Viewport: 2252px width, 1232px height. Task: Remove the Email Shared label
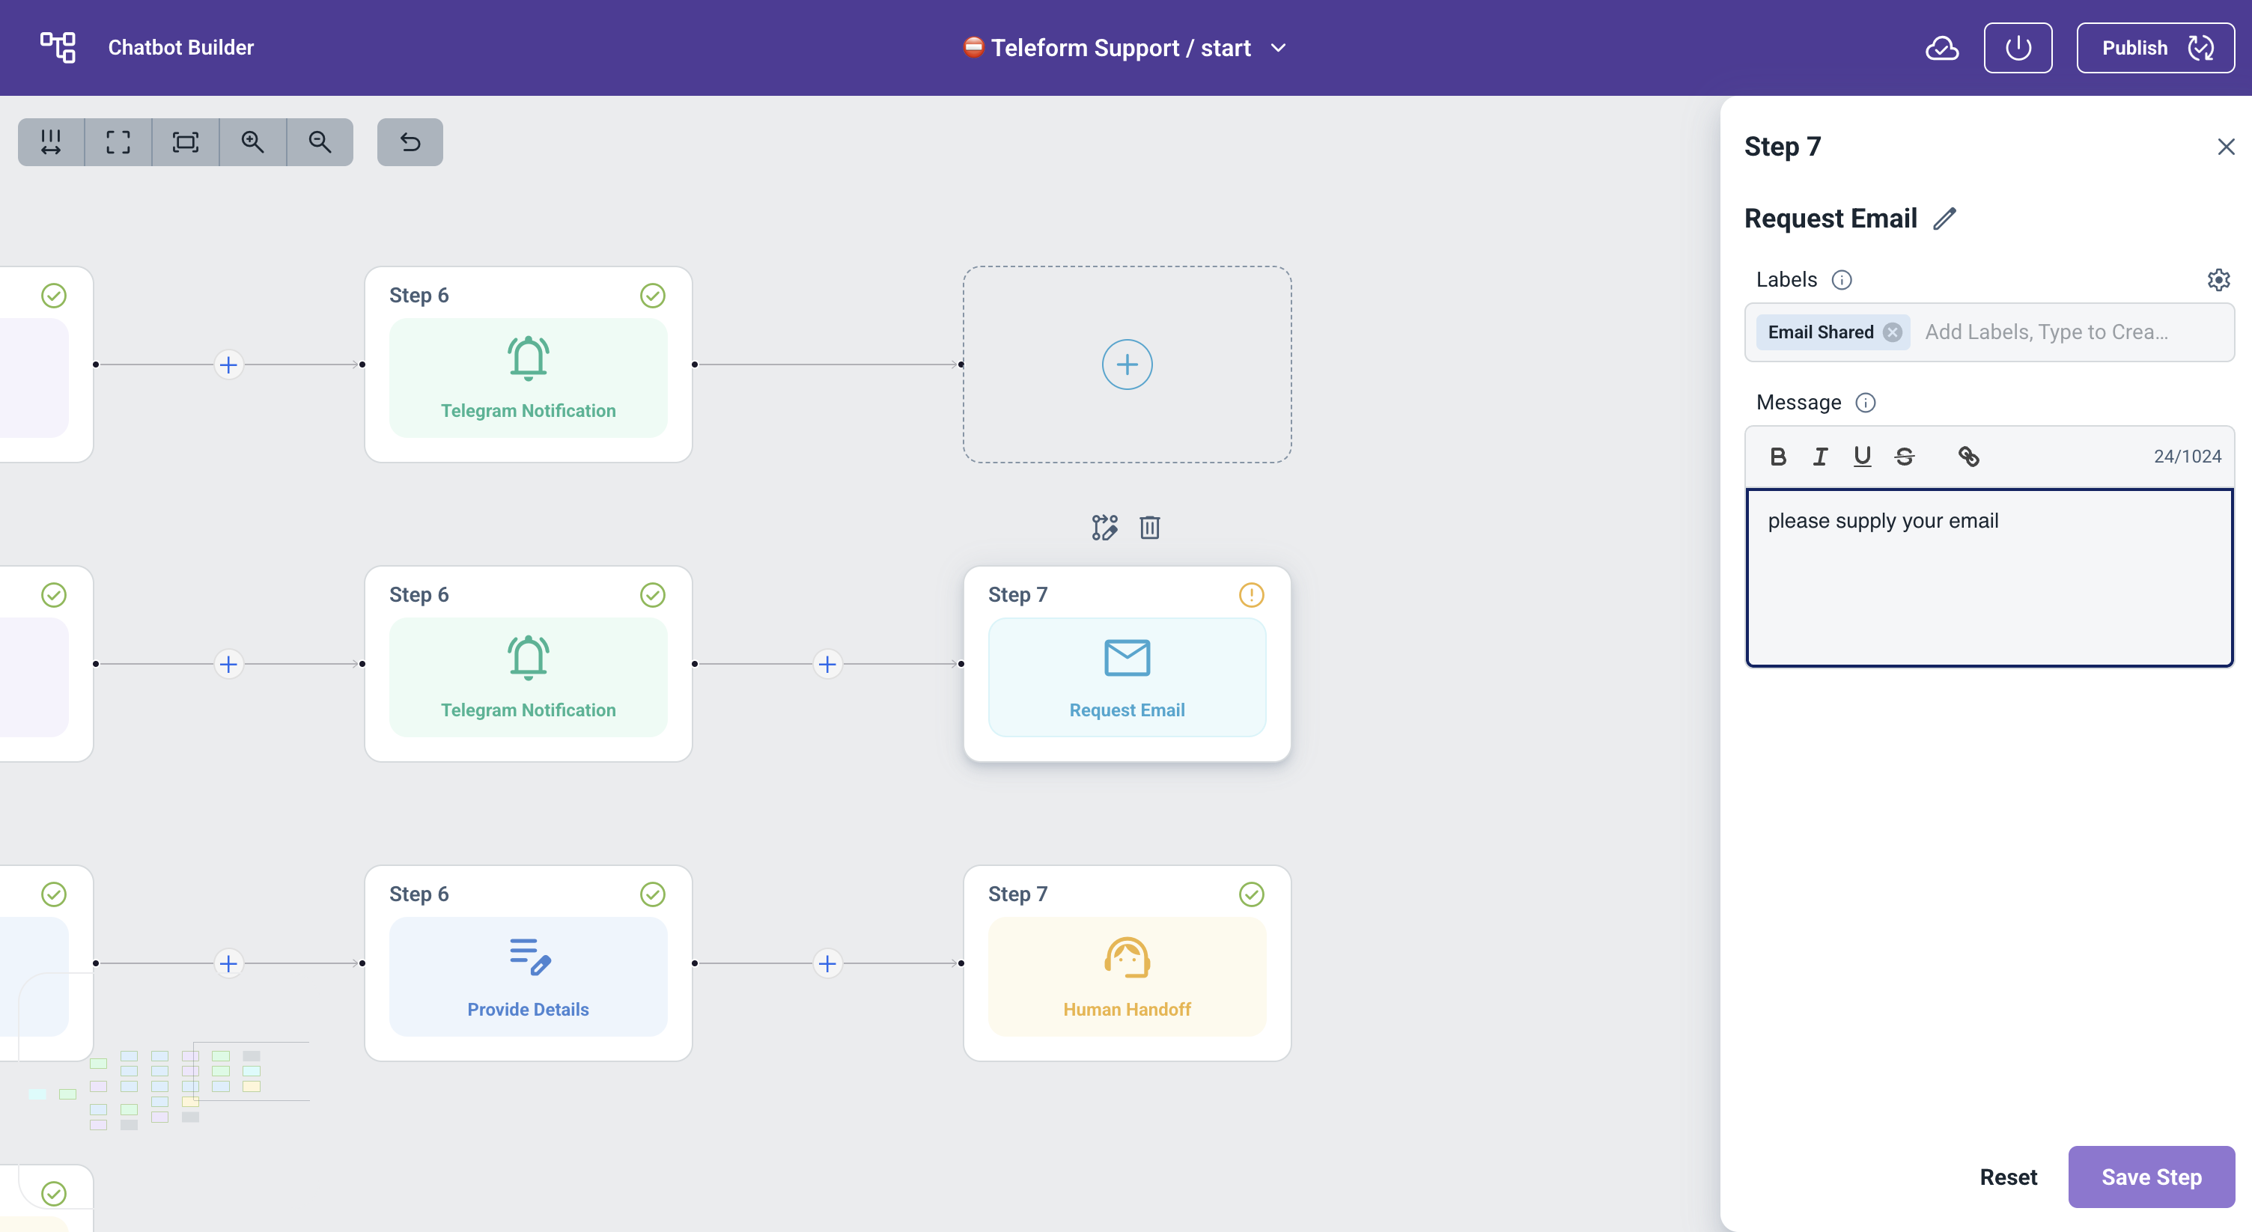[1893, 332]
